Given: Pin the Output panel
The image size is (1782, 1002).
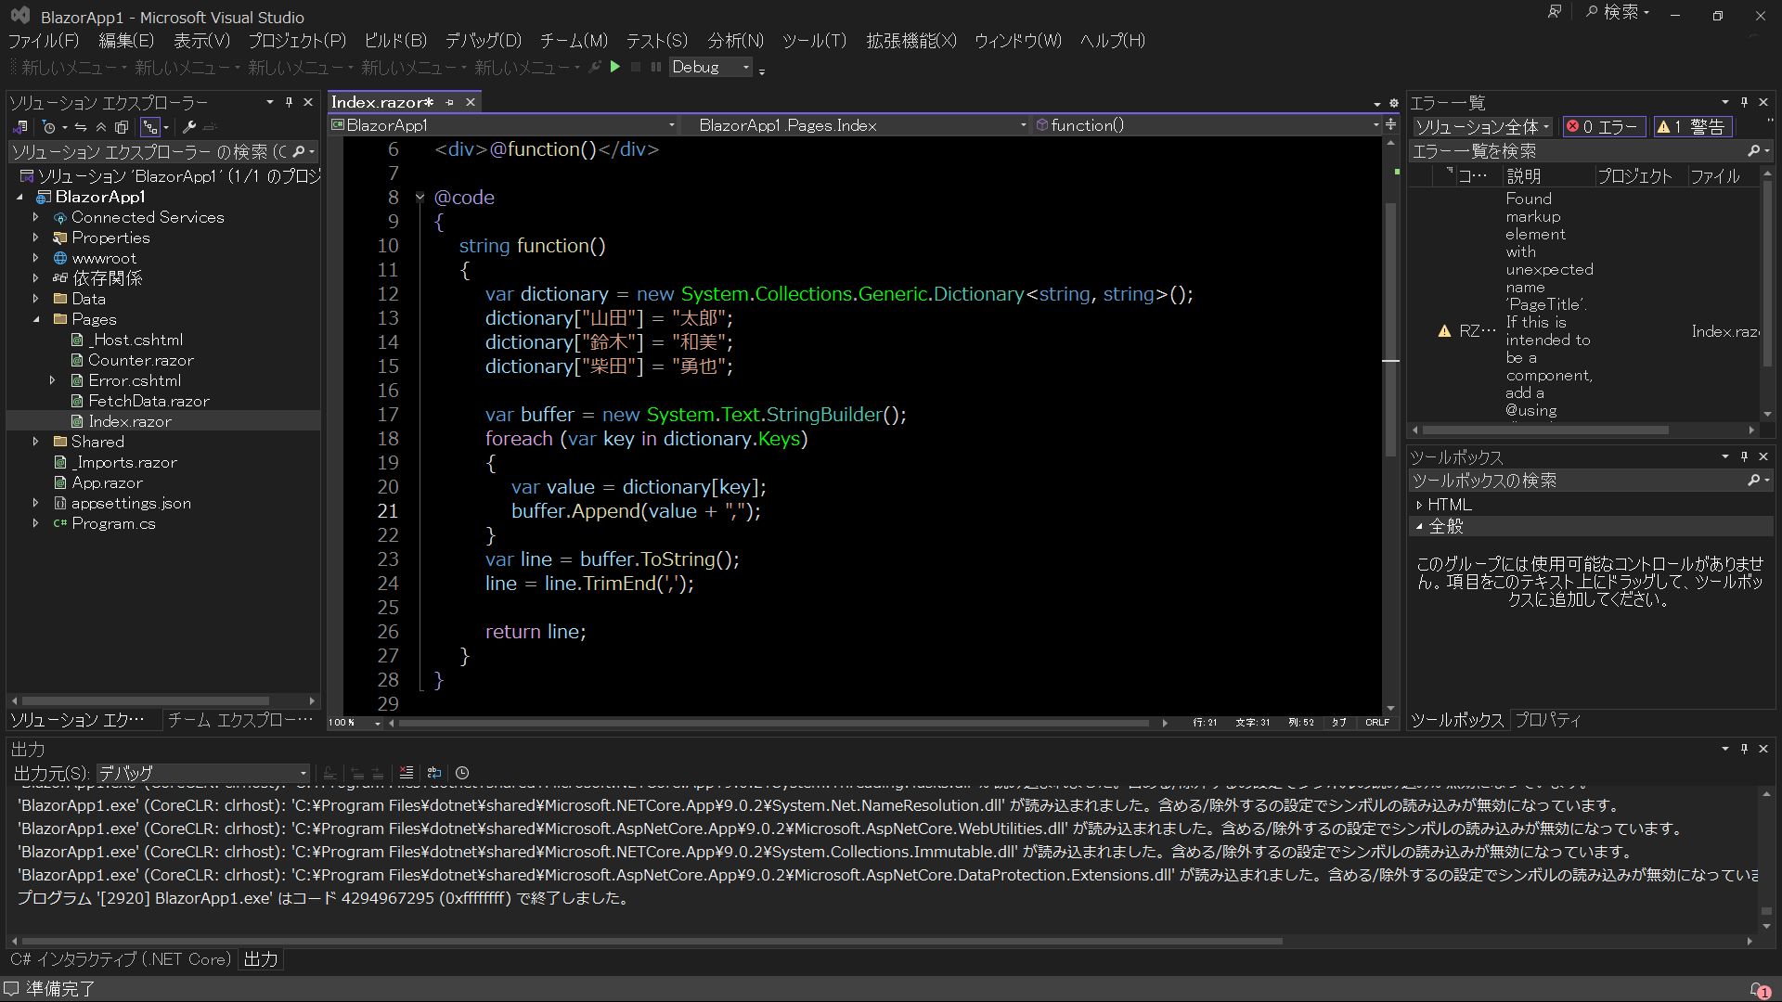Looking at the screenshot, I should point(1744,749).
